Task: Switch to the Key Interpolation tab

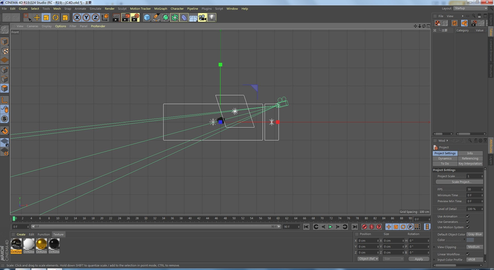Action: click(x=470, y=164)
